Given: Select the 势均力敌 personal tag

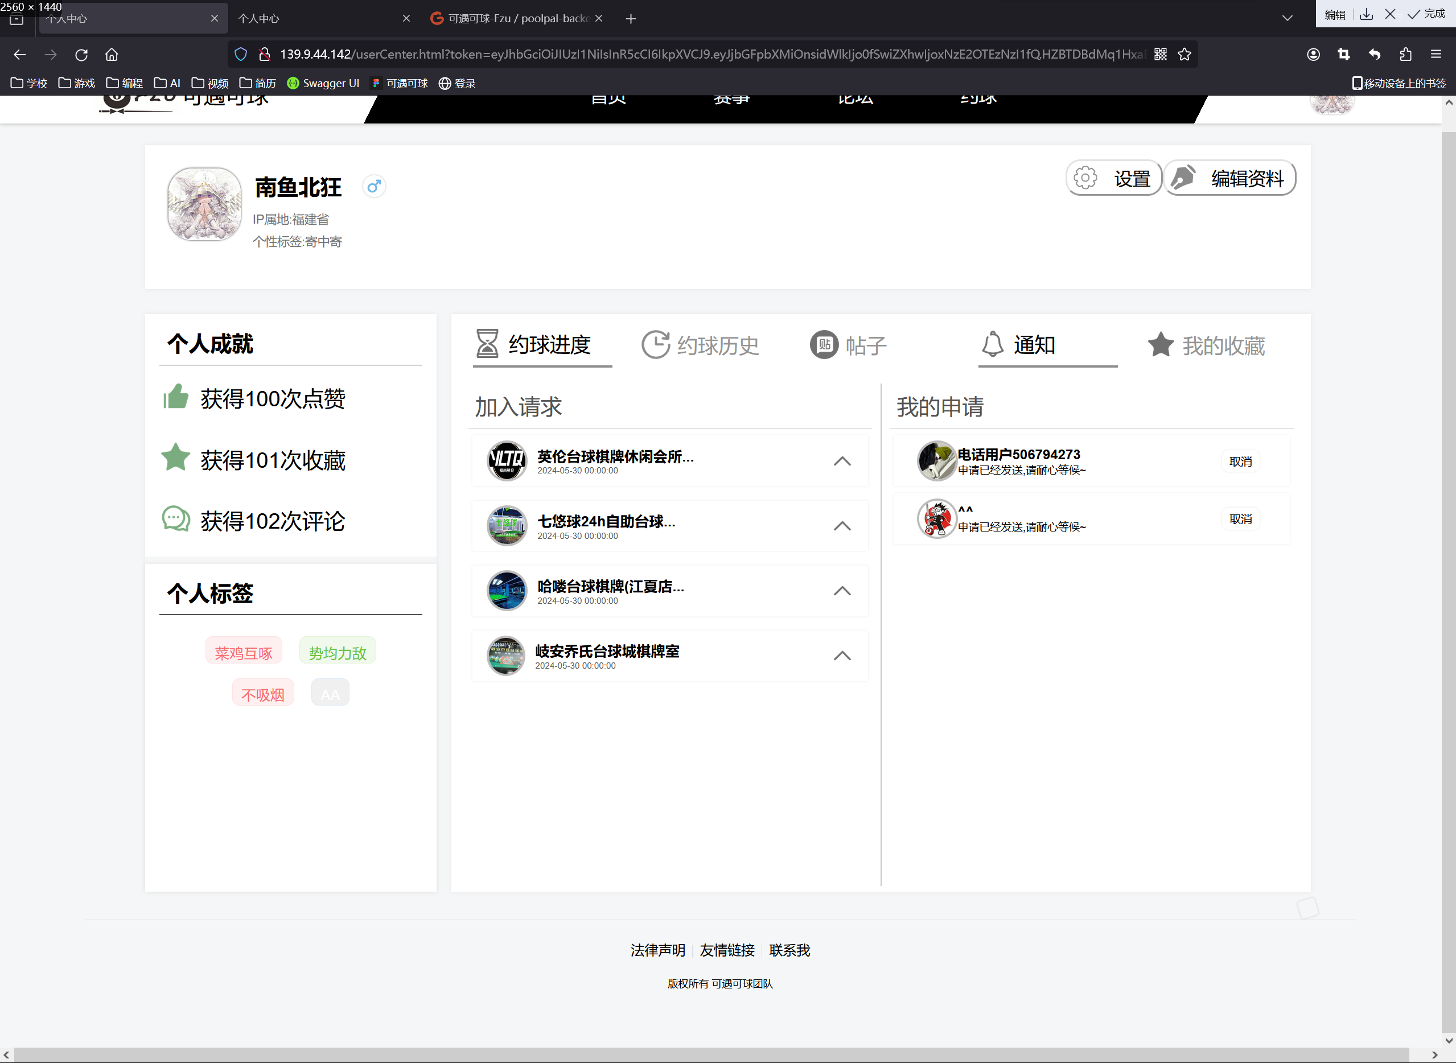Looking at the screenshot, I should (x=338, y=653).
